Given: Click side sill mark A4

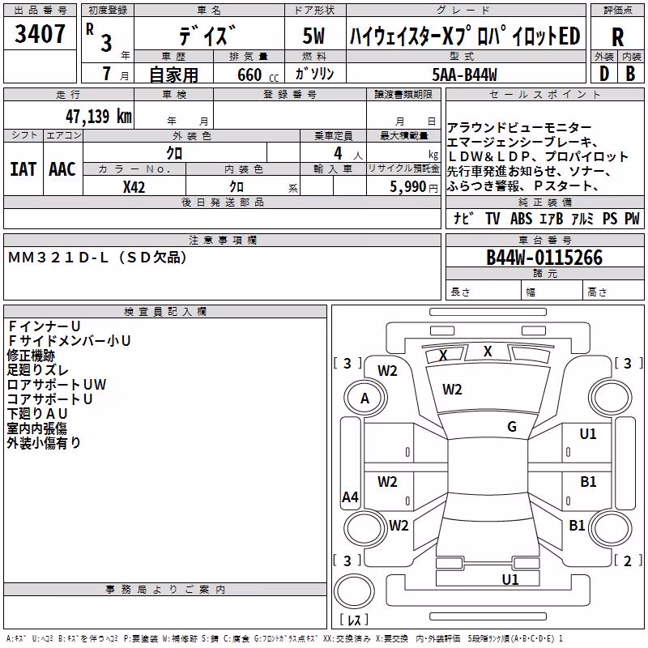Looking at the screenshot, I should click(351, 497).
